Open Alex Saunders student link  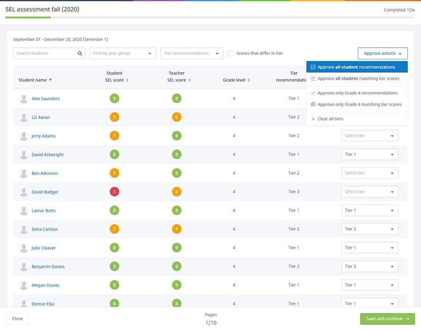pyautogui.click(x=46, y=98)
